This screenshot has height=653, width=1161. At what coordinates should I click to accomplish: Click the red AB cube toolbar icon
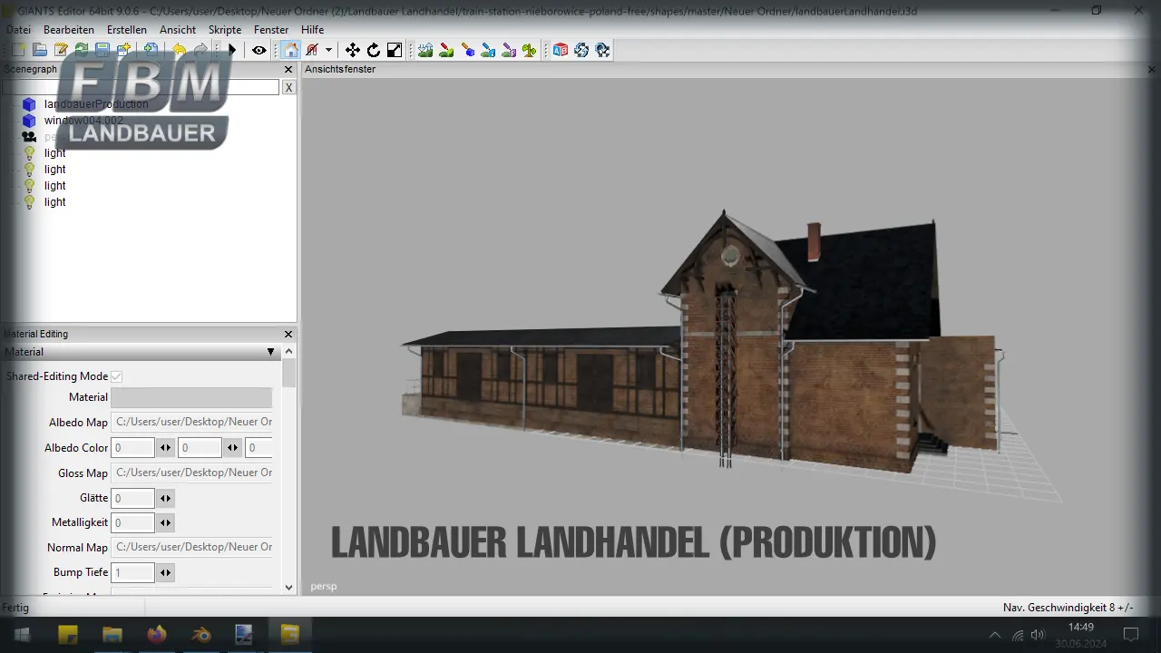[561, 50]
